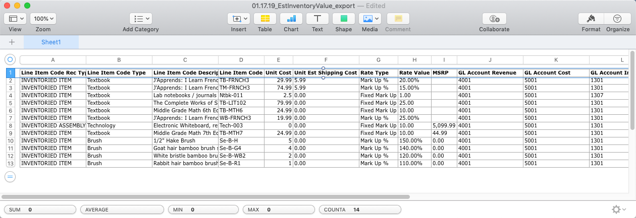Click the Collaborate icon
636x218 pixels.
pyautogui.click(x=494, y=19)
